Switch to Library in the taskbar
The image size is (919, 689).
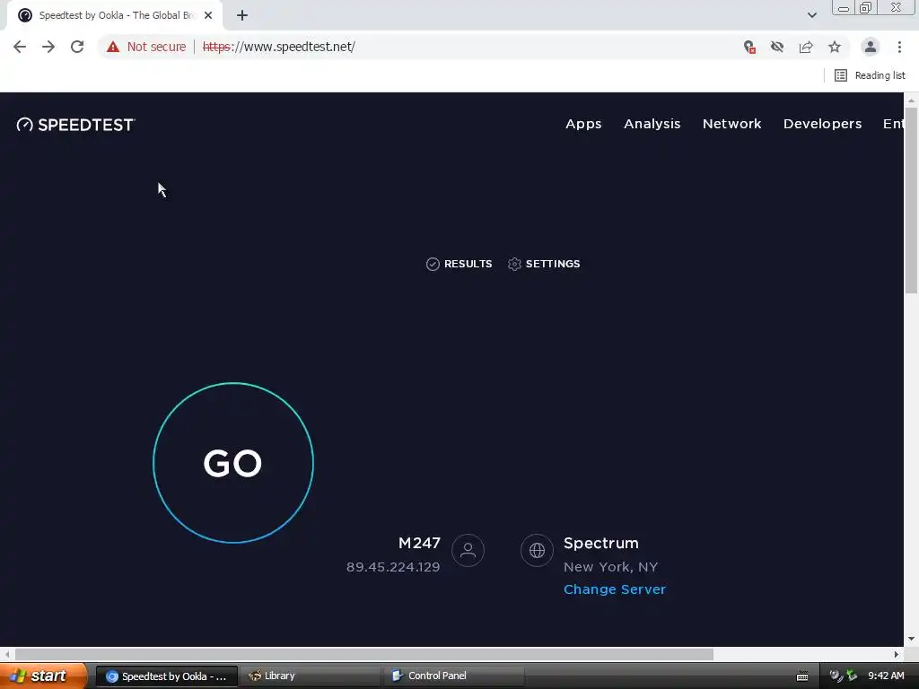(x=311, y=676)
